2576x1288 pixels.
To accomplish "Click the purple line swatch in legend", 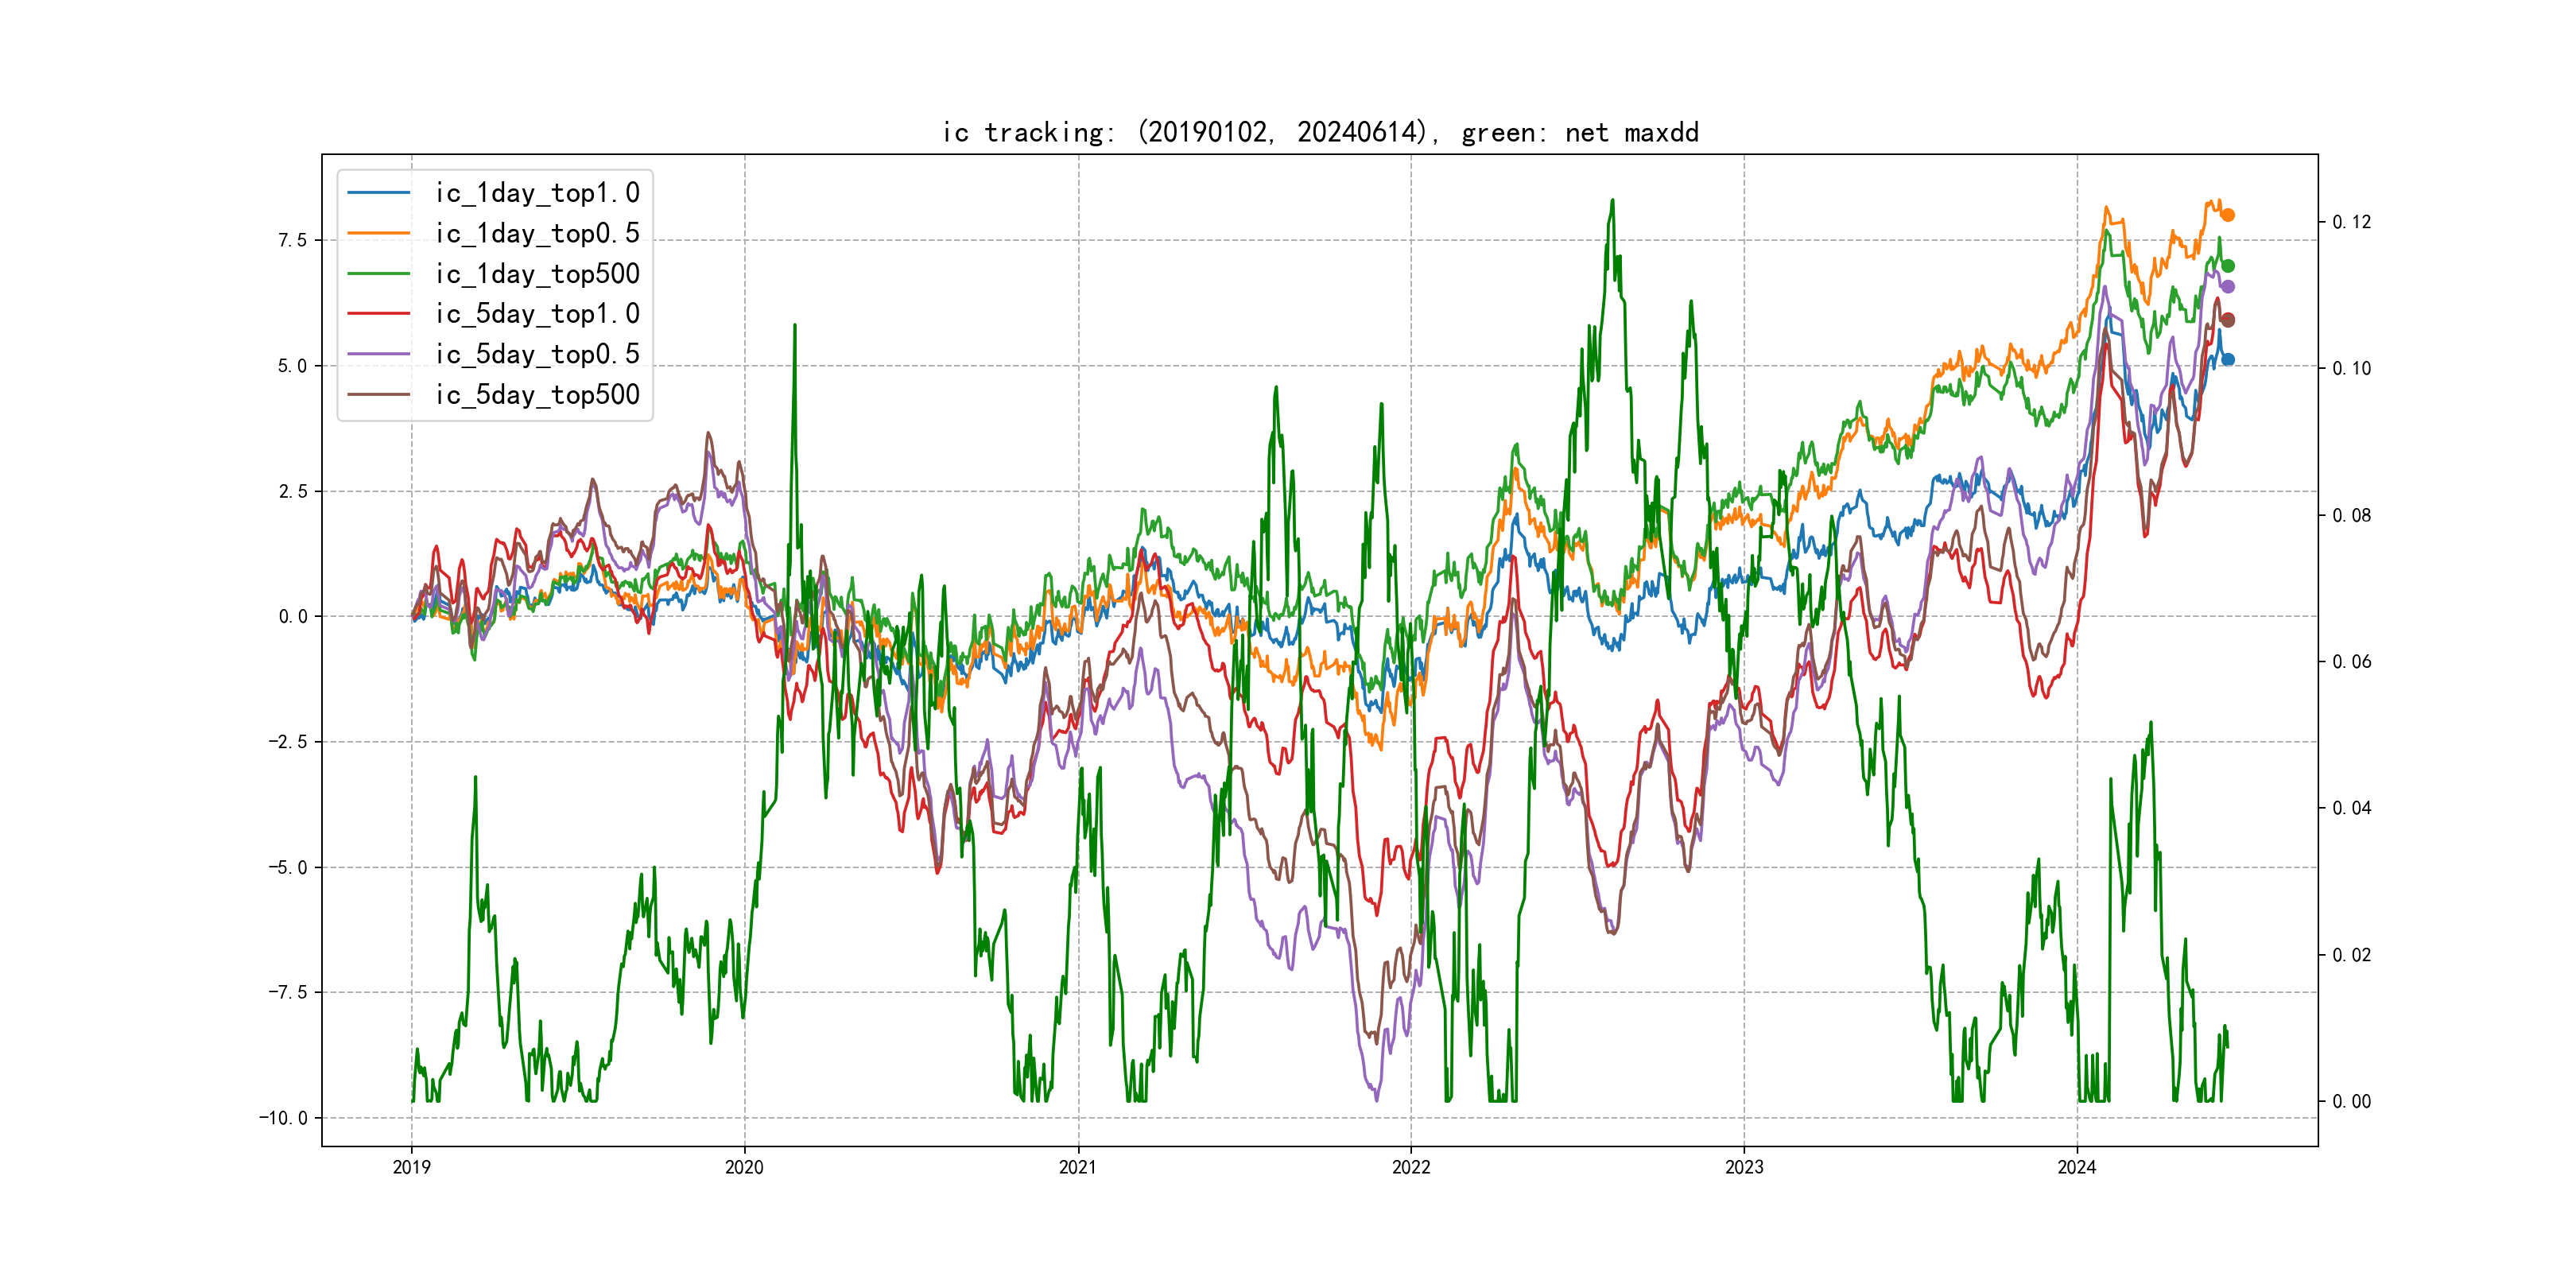I will pyautogui.click(x=379, y=354).
